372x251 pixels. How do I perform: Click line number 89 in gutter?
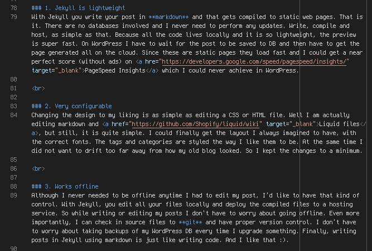pos(14,195)
